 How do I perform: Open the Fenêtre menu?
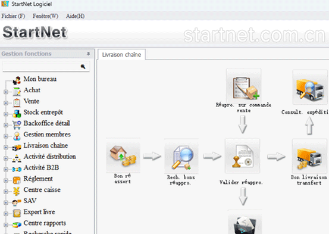point(45,16)
